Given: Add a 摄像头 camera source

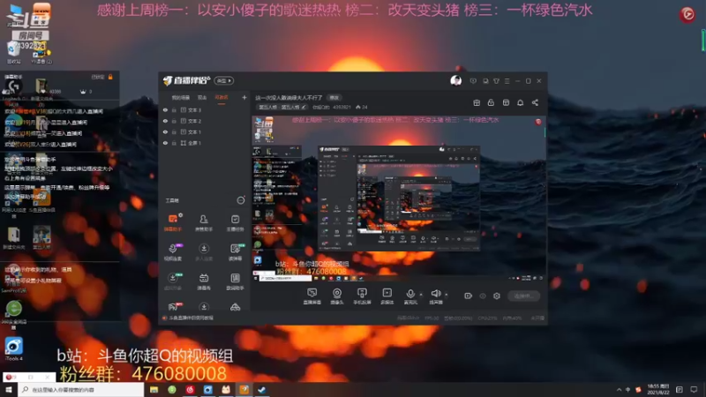Looking at the screenshot, I should 337,296.
